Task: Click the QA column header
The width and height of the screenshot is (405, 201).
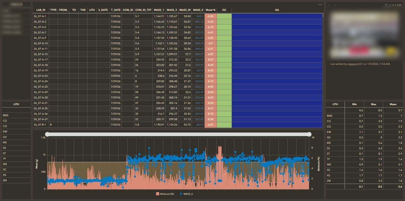Action: pos(277,10)
